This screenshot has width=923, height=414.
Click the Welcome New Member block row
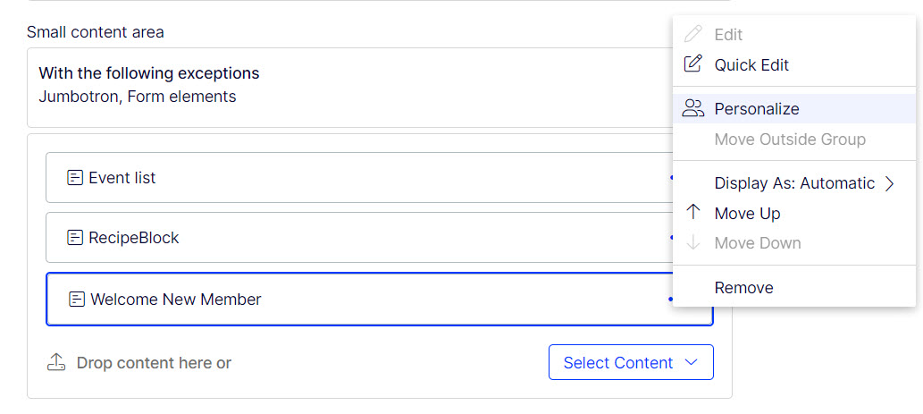tap(359, 300)
